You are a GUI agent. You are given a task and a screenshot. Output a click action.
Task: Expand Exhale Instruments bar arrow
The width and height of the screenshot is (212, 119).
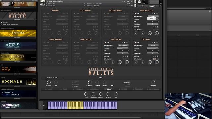click(x=35, y=86)
